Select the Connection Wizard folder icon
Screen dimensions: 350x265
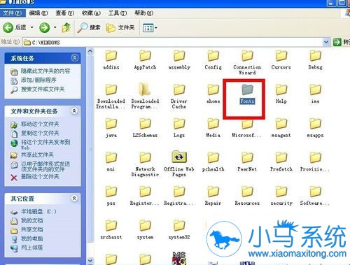click(x=247, y=56)
